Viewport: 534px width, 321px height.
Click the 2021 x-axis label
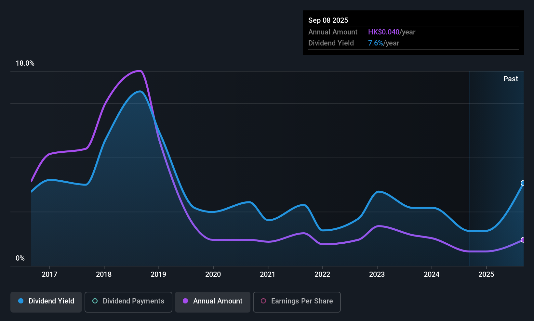pos(268,275)
